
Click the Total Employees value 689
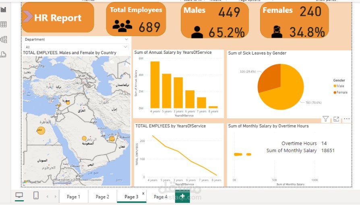(x=149, y=27)
